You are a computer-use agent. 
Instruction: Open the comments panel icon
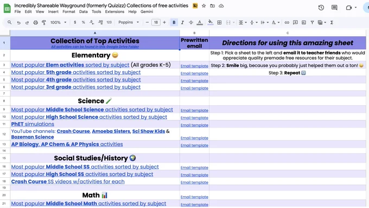pyautogui.click(x=334, y=8)
